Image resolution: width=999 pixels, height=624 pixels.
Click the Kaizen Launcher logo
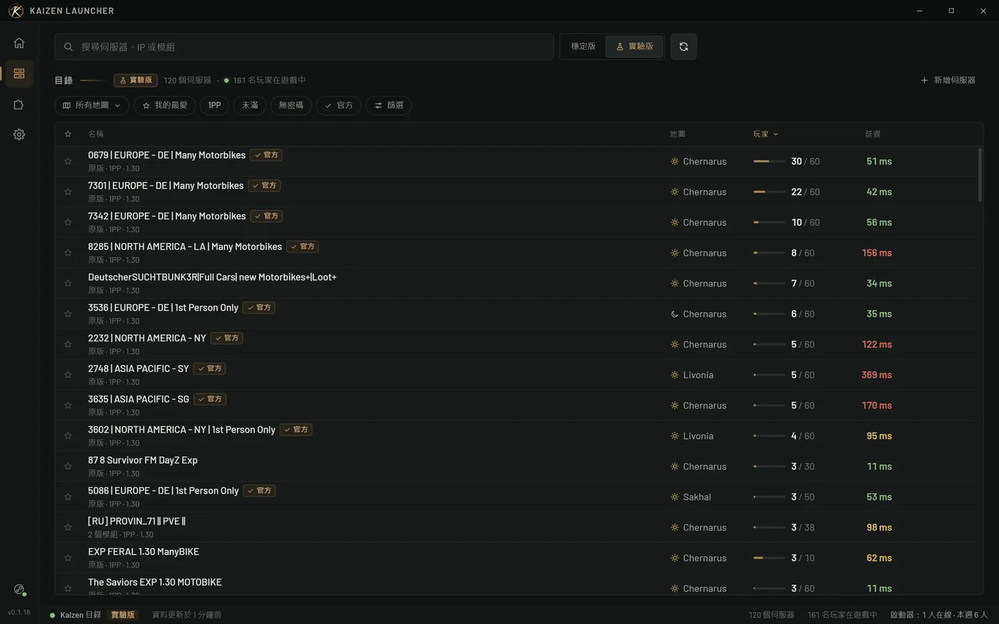pyautogui.click(x=16, y=11)
